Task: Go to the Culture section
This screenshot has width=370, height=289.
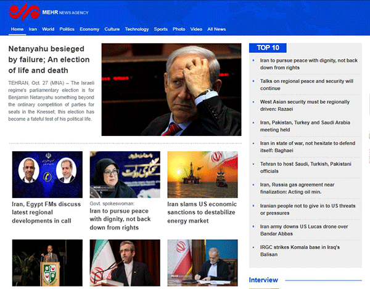Action: pyautogui.click(x=112, y=29)
